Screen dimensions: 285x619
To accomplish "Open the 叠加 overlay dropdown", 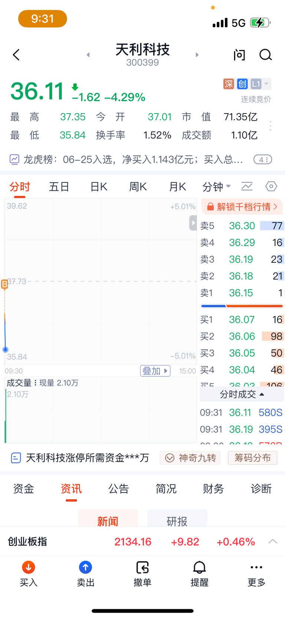I will pos(155,371).
